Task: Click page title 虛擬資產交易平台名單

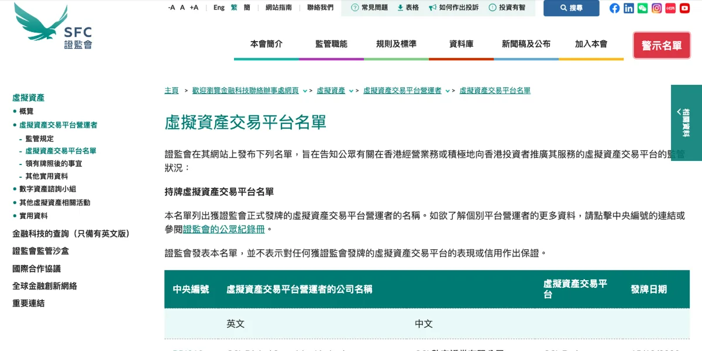Action: pyautogui.click(x=245, y=122)
